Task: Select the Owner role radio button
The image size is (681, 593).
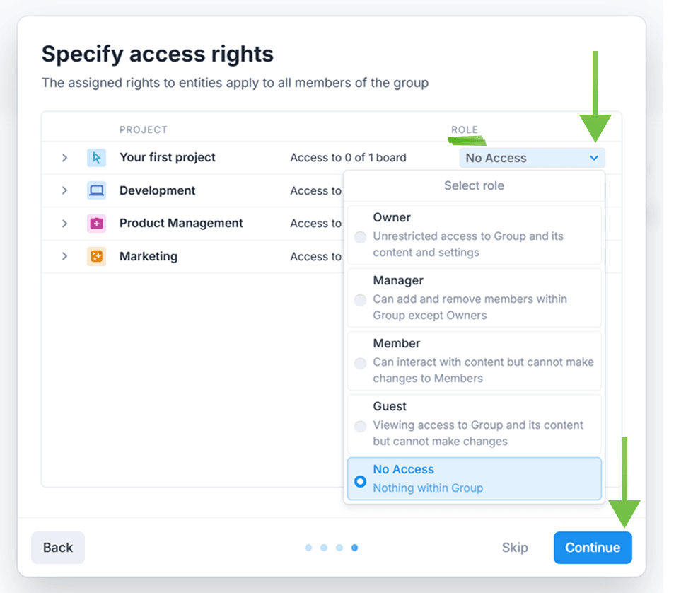Action: click(361, 236)
